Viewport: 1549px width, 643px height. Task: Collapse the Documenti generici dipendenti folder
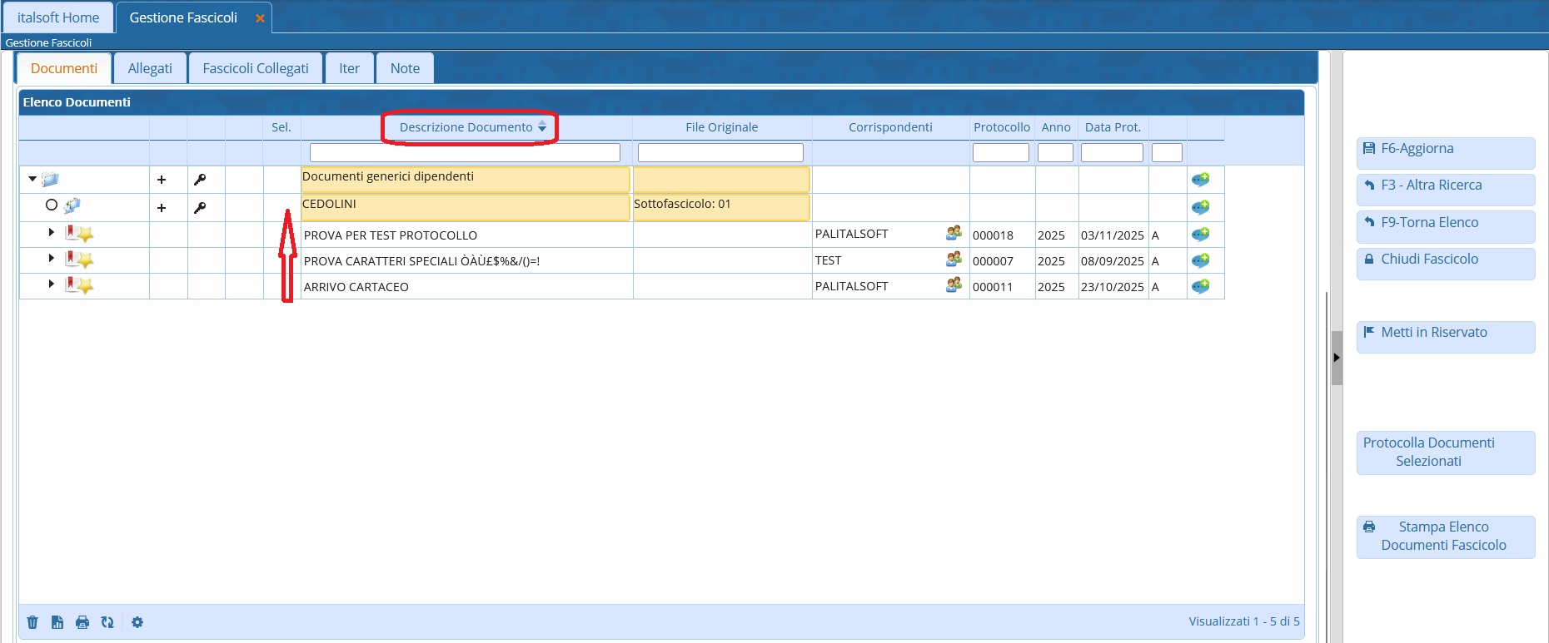(x=32, y=179)
